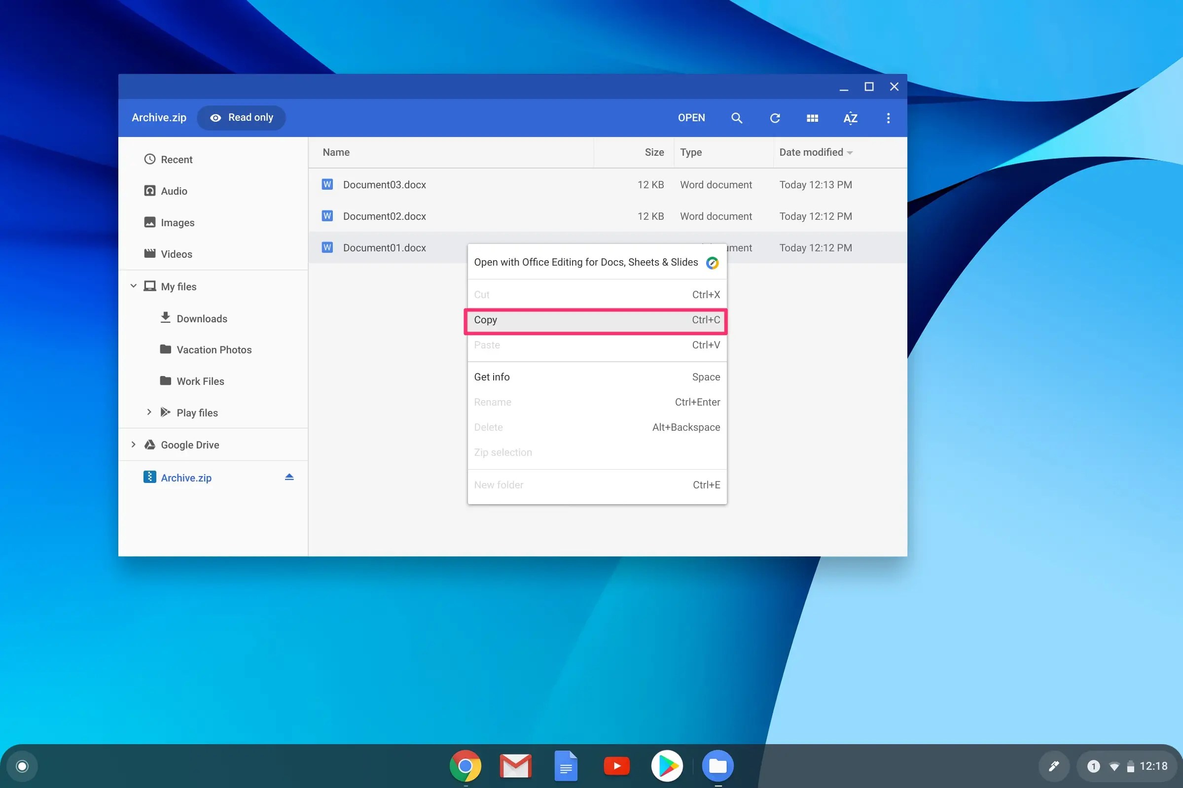Collapse the My files tree
1183x788 pixels.
[133, 286]
